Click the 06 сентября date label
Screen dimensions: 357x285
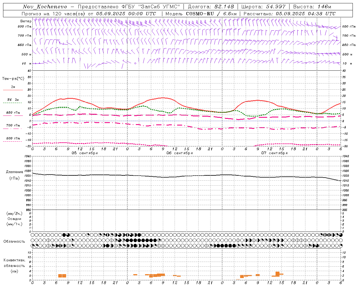click(179, 153)
